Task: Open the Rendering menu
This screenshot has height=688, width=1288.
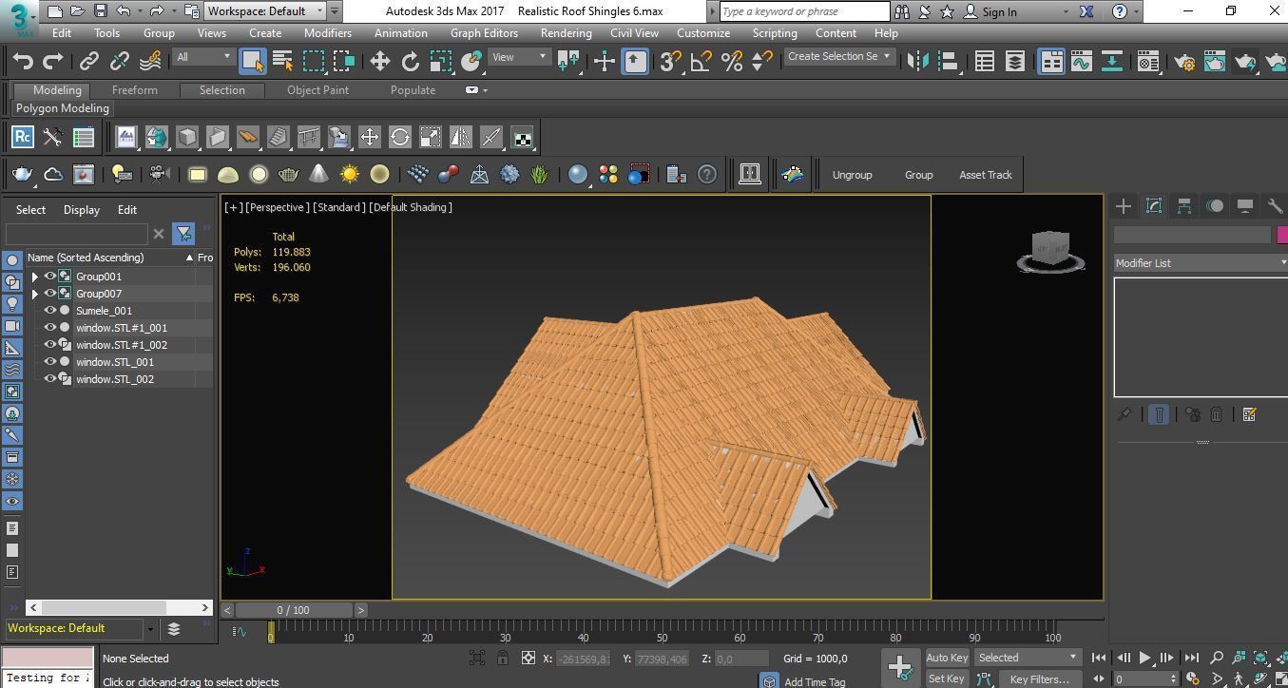Action: 566,32
